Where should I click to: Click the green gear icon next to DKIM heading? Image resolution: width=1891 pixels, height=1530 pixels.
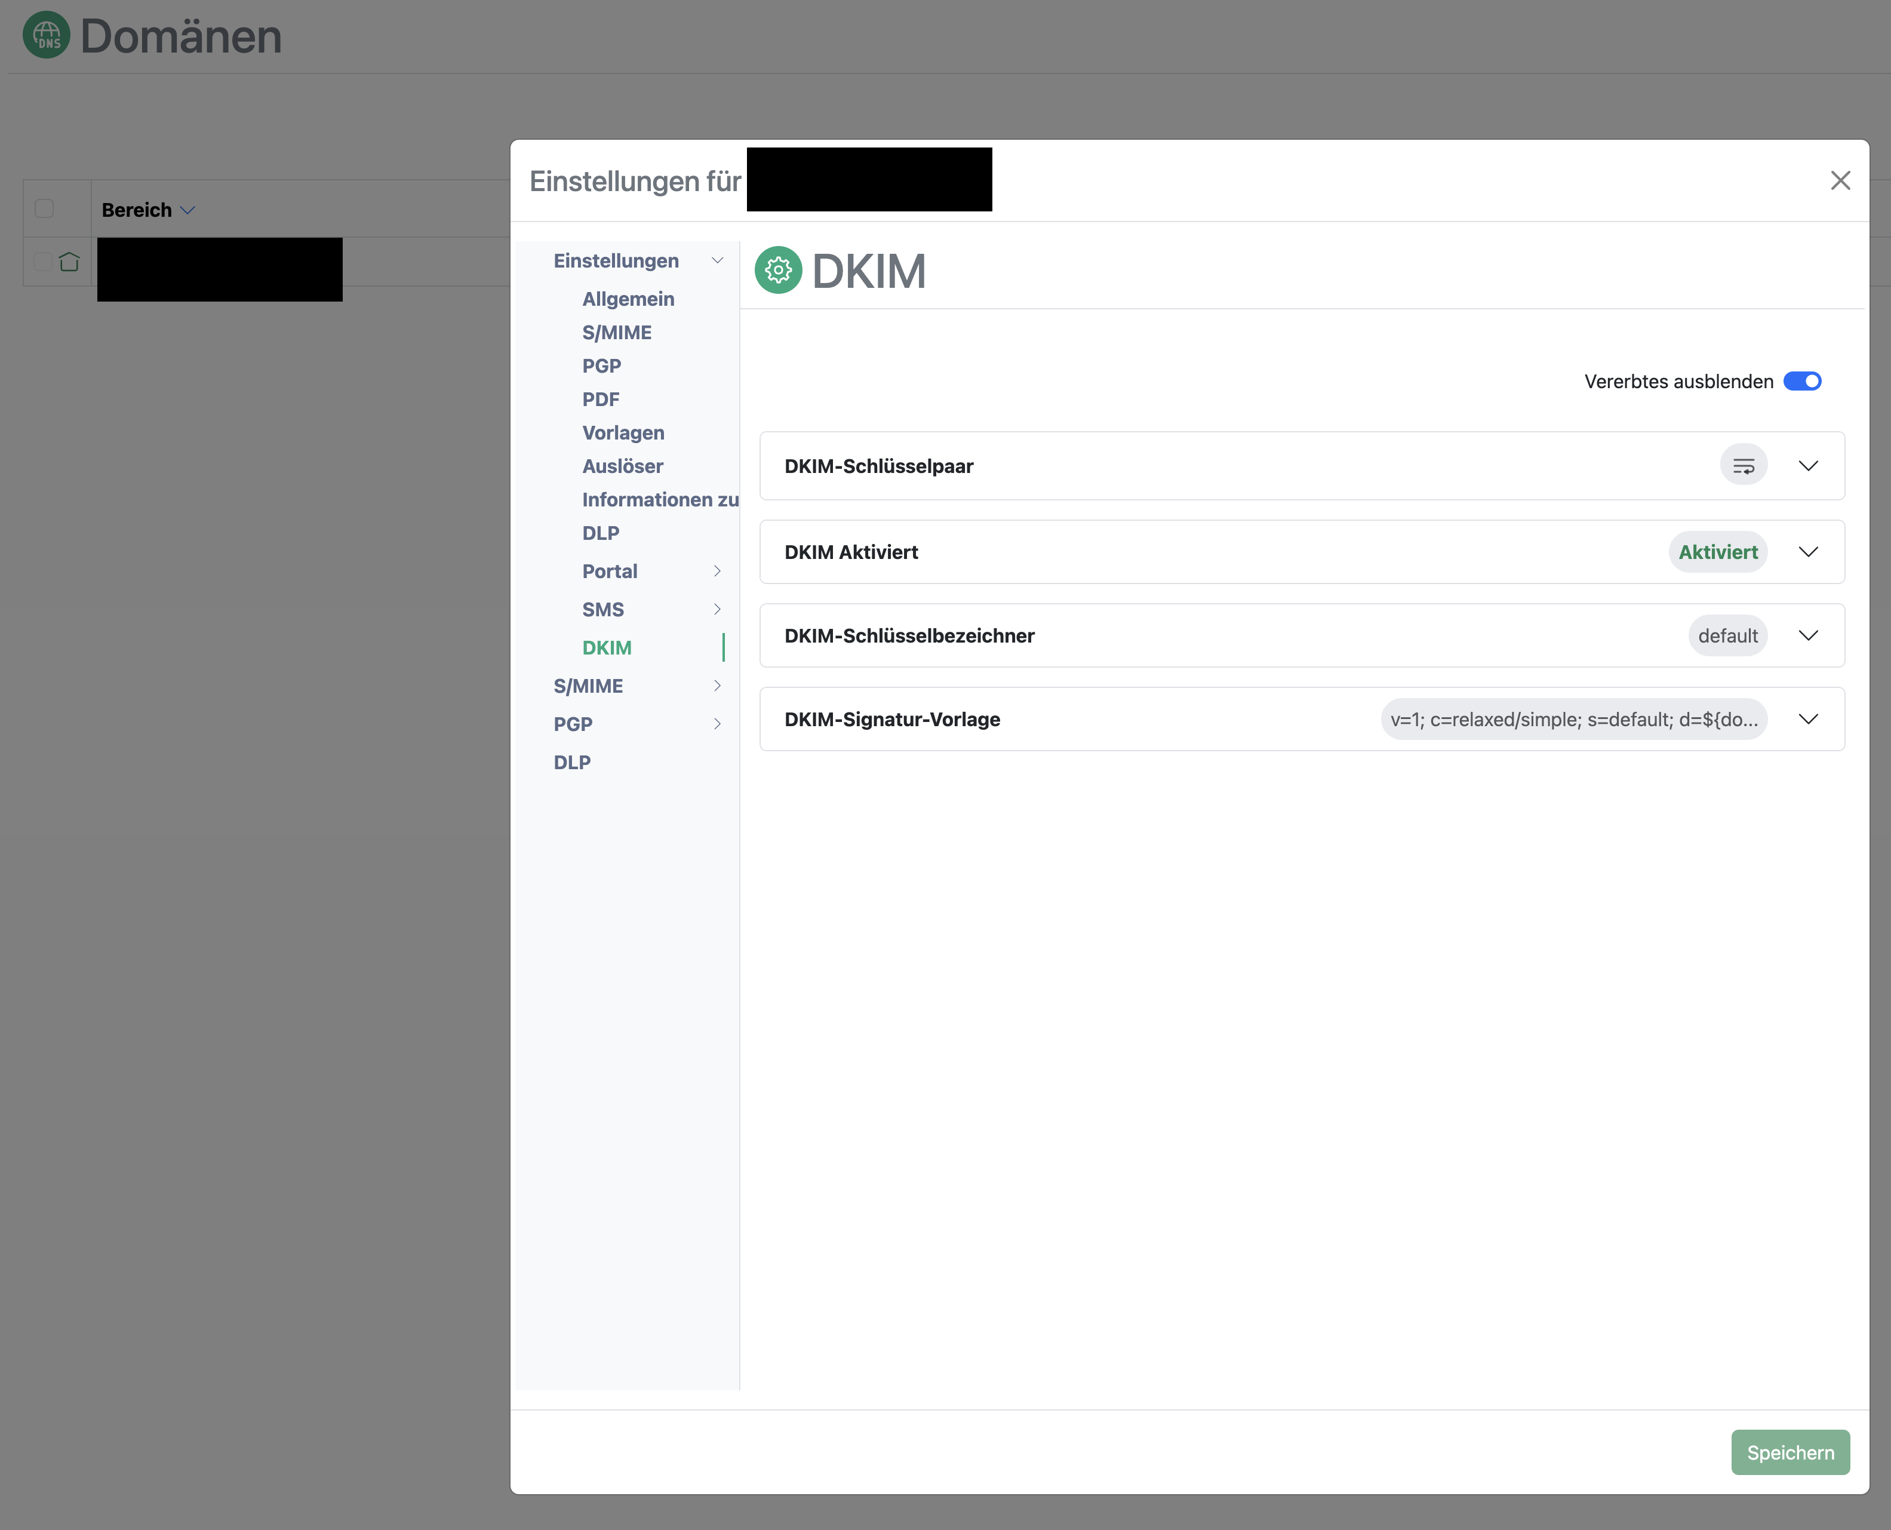(778, 271)
